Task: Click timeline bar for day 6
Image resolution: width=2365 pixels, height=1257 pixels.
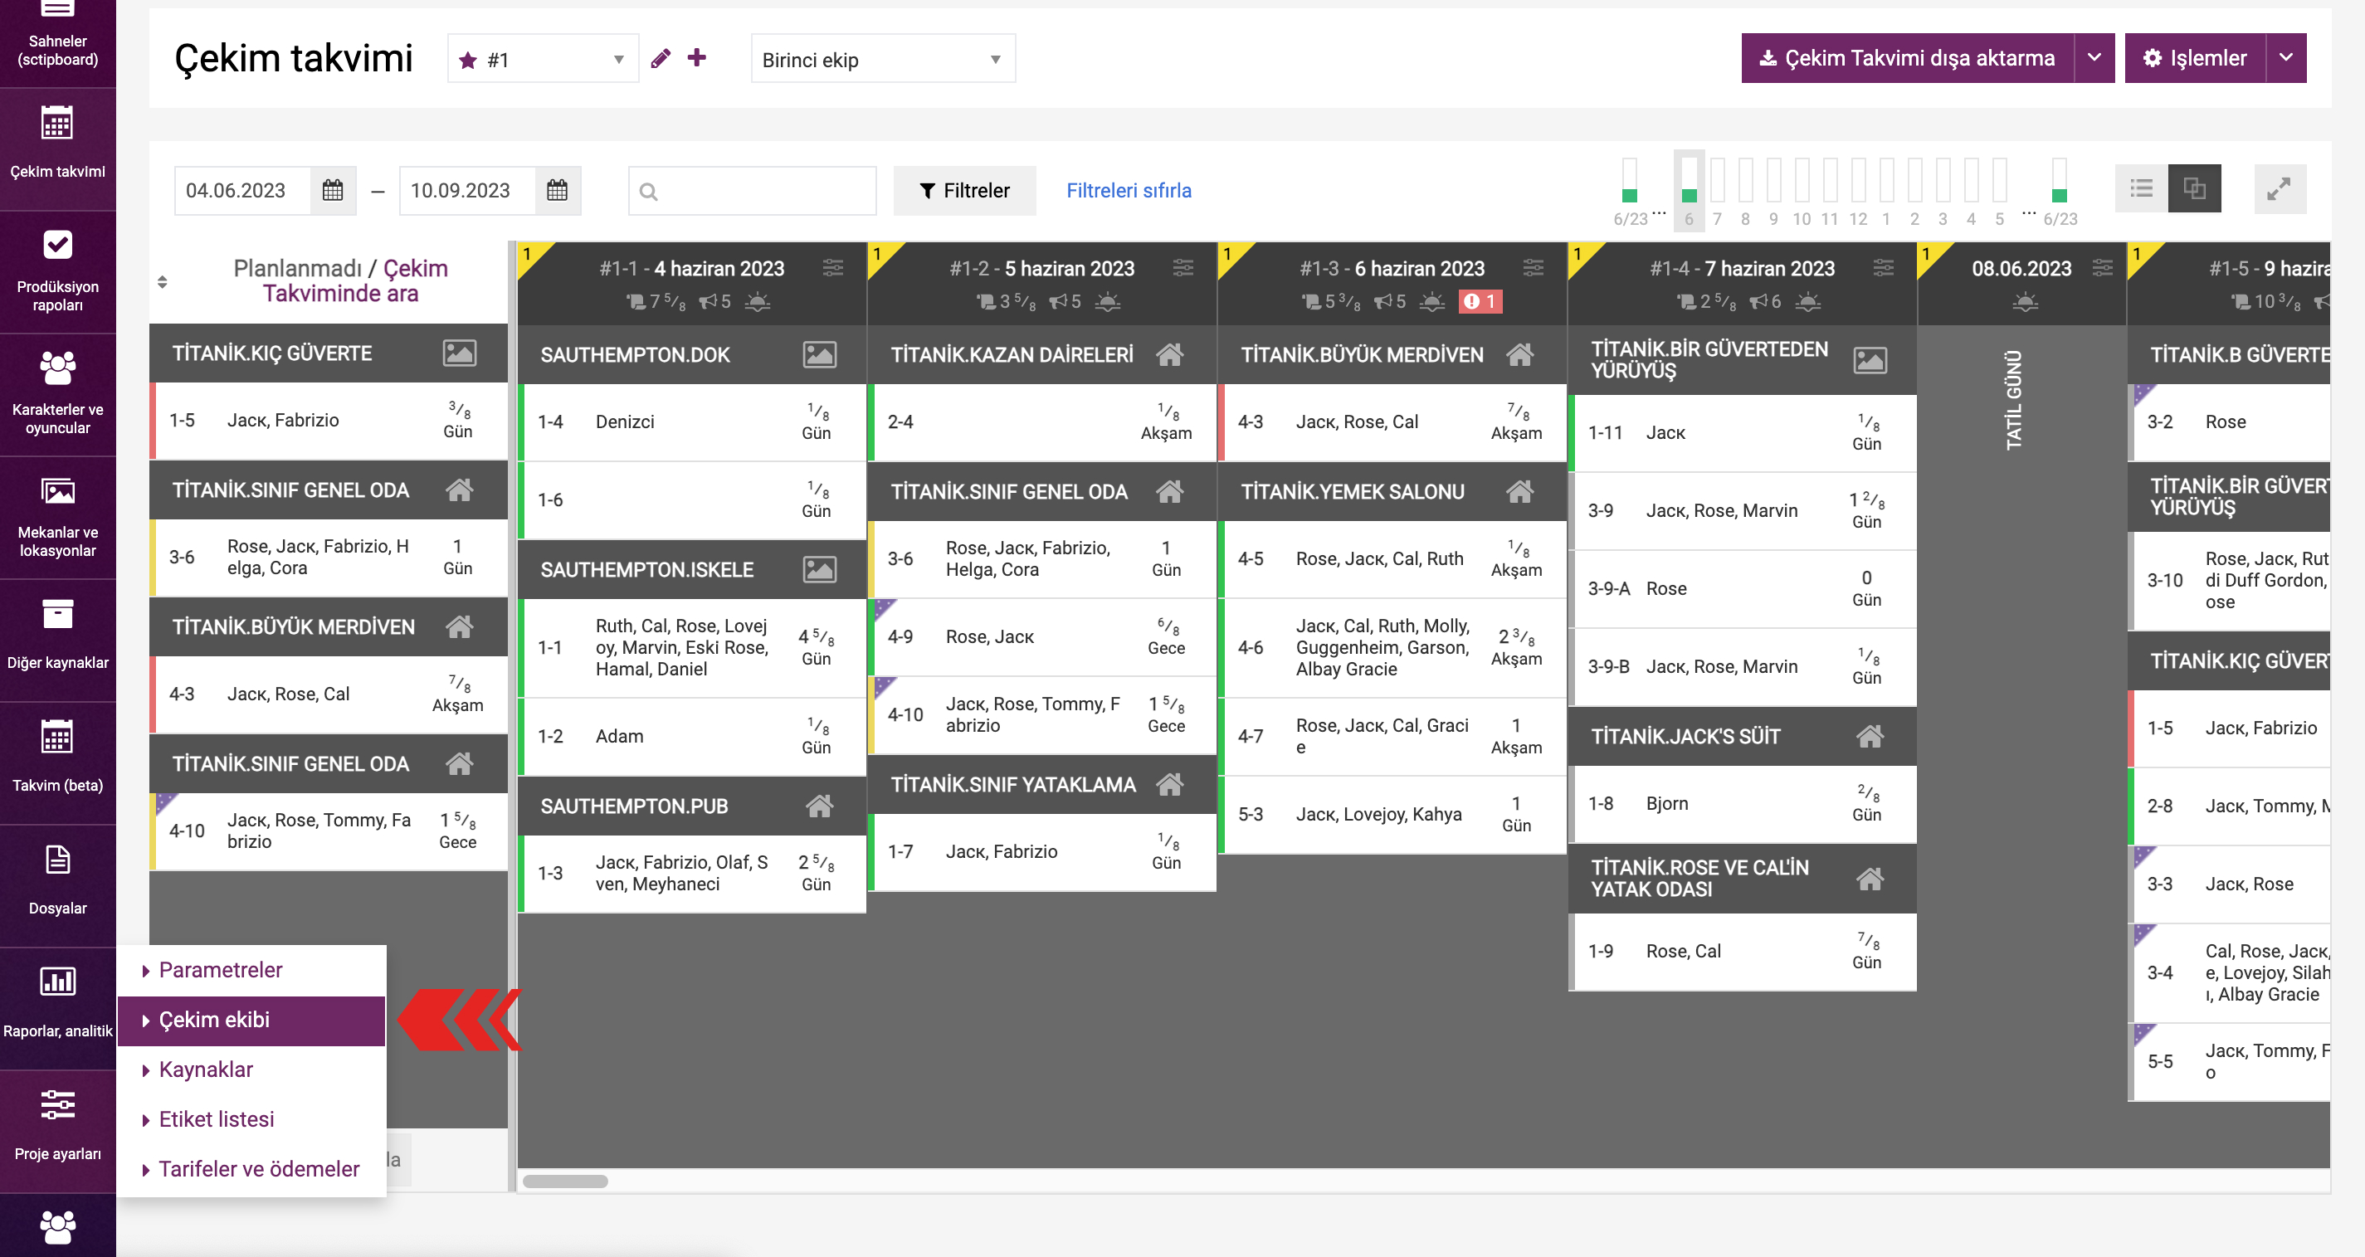Action: (1689, 189)
